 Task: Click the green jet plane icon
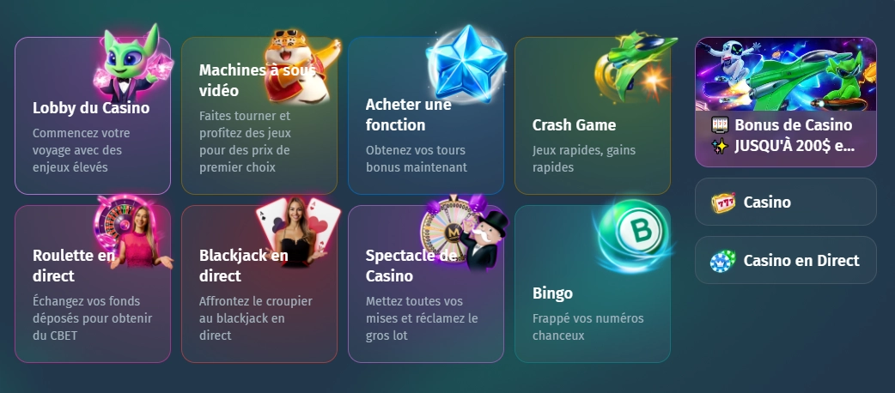(x=635, y=65)
